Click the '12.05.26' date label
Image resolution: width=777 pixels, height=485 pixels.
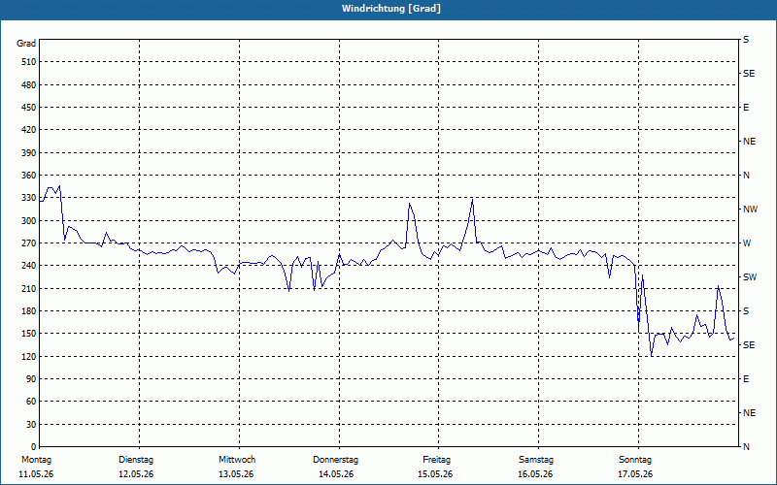point(136,474)
